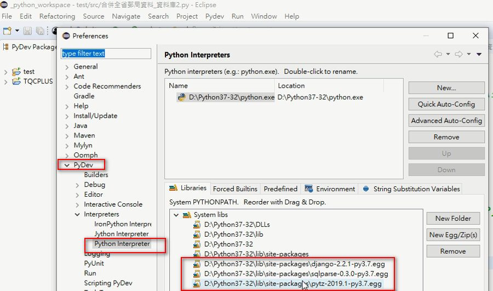Viewport: 493px width, 291px height.
Task: Click the test project icon in Package Explorer
Action: click(x=16, y=72)
